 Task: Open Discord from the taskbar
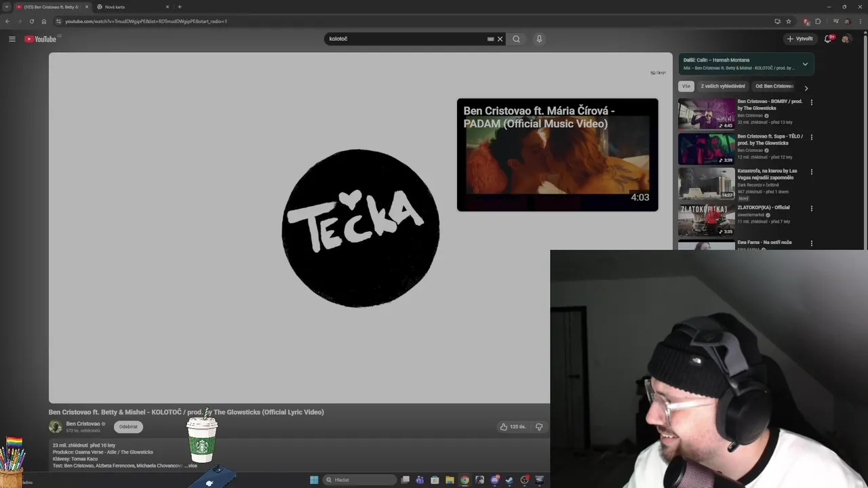[494, 480]
